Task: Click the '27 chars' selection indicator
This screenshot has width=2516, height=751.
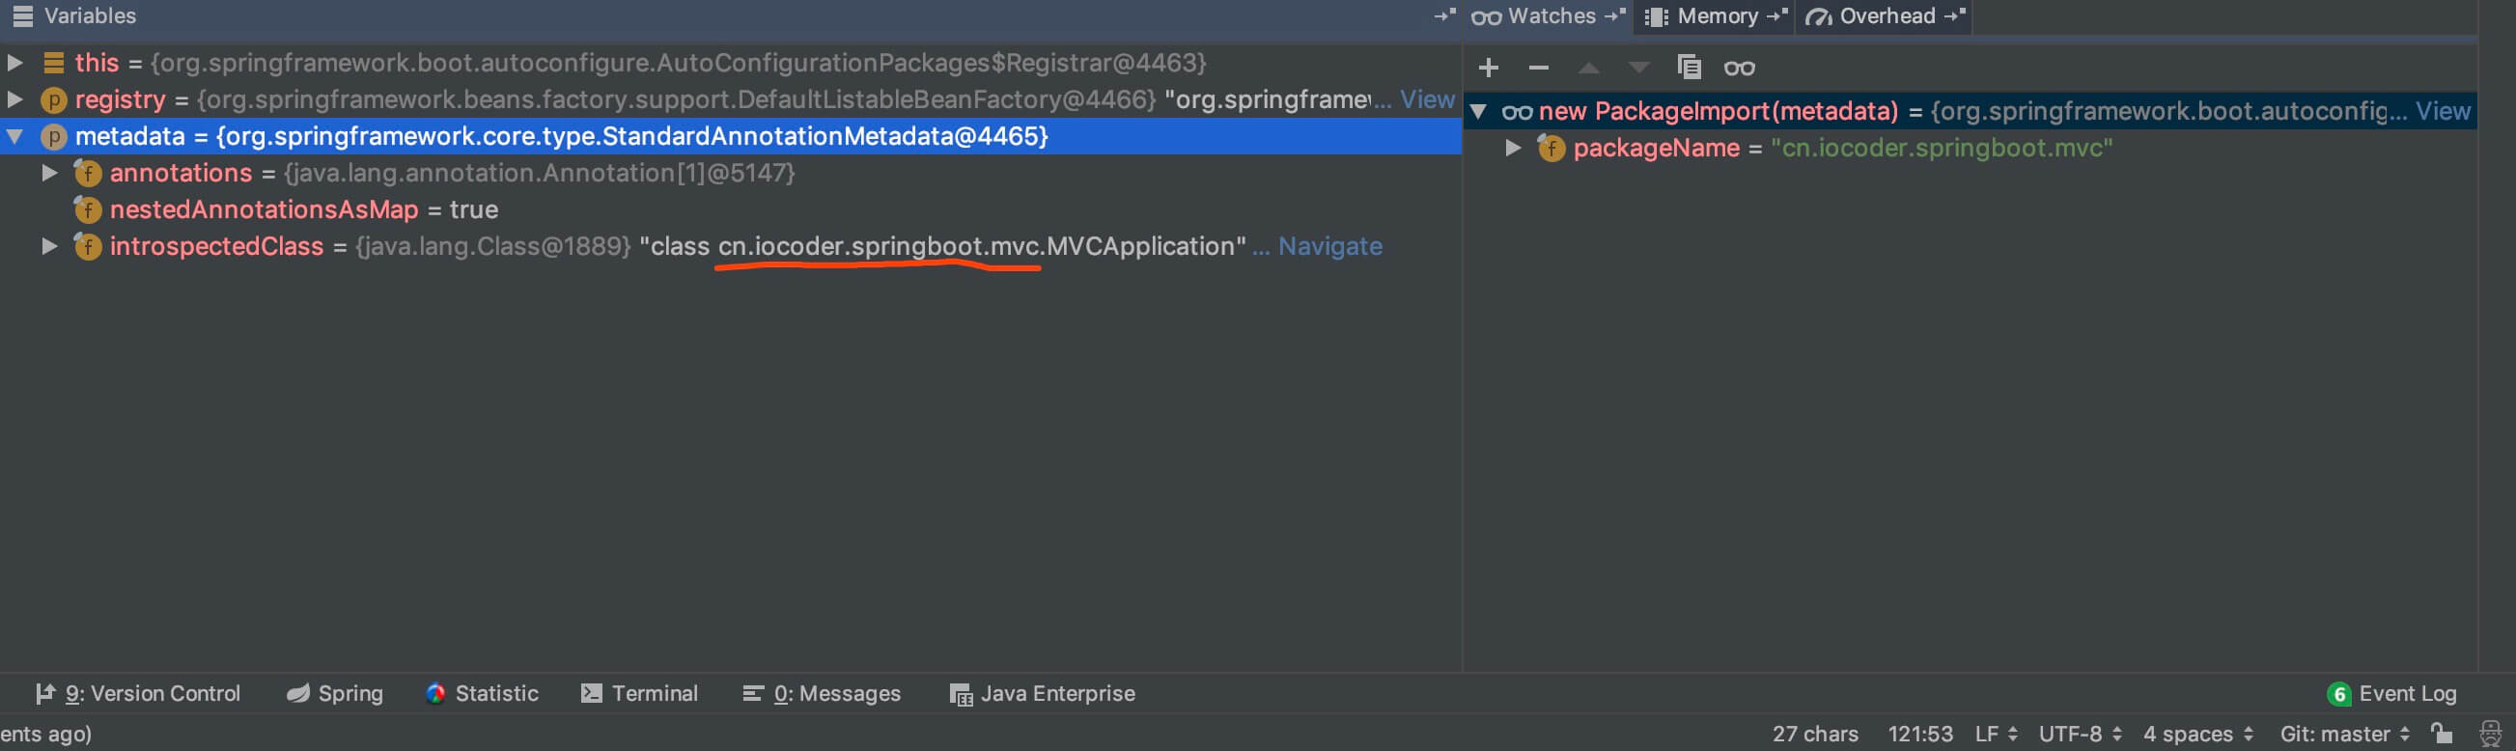Action: pos(1815,734)
